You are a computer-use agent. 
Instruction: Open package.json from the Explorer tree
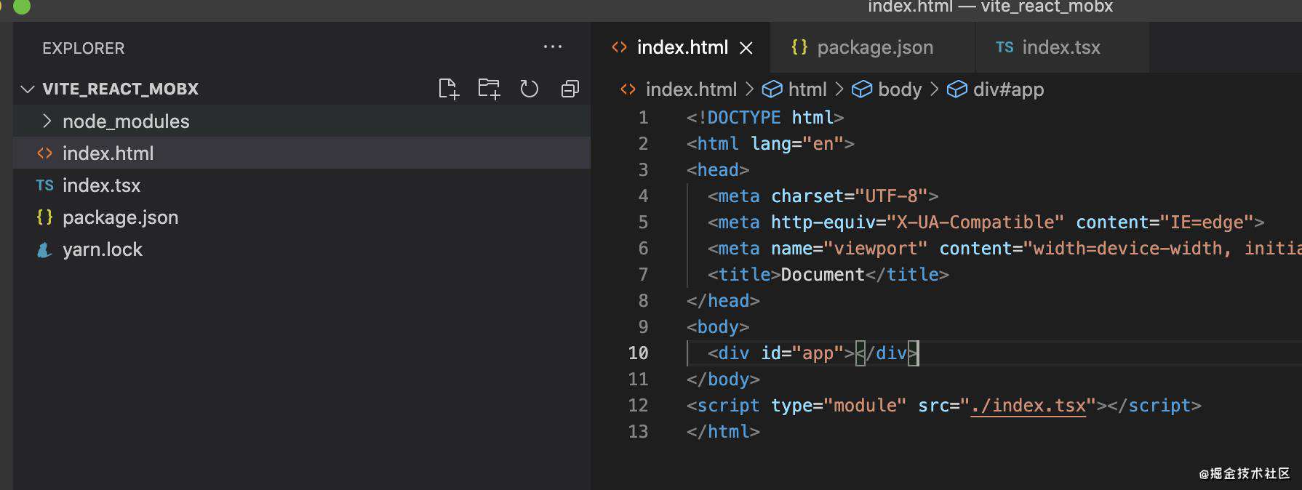(x=302, y=217)
